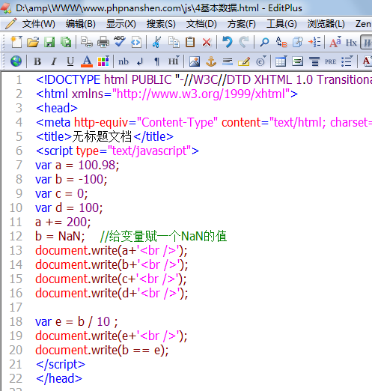
Task: Click line number 12 in gutter
Action: [x=16, y=236]
